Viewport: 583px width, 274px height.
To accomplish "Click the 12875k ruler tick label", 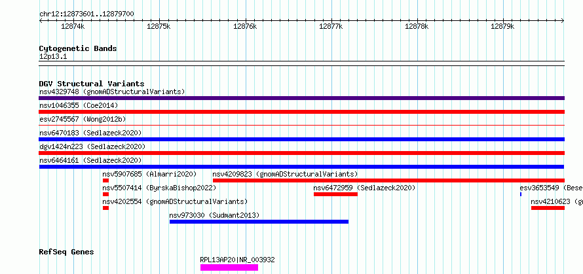I will coord(159,26).
